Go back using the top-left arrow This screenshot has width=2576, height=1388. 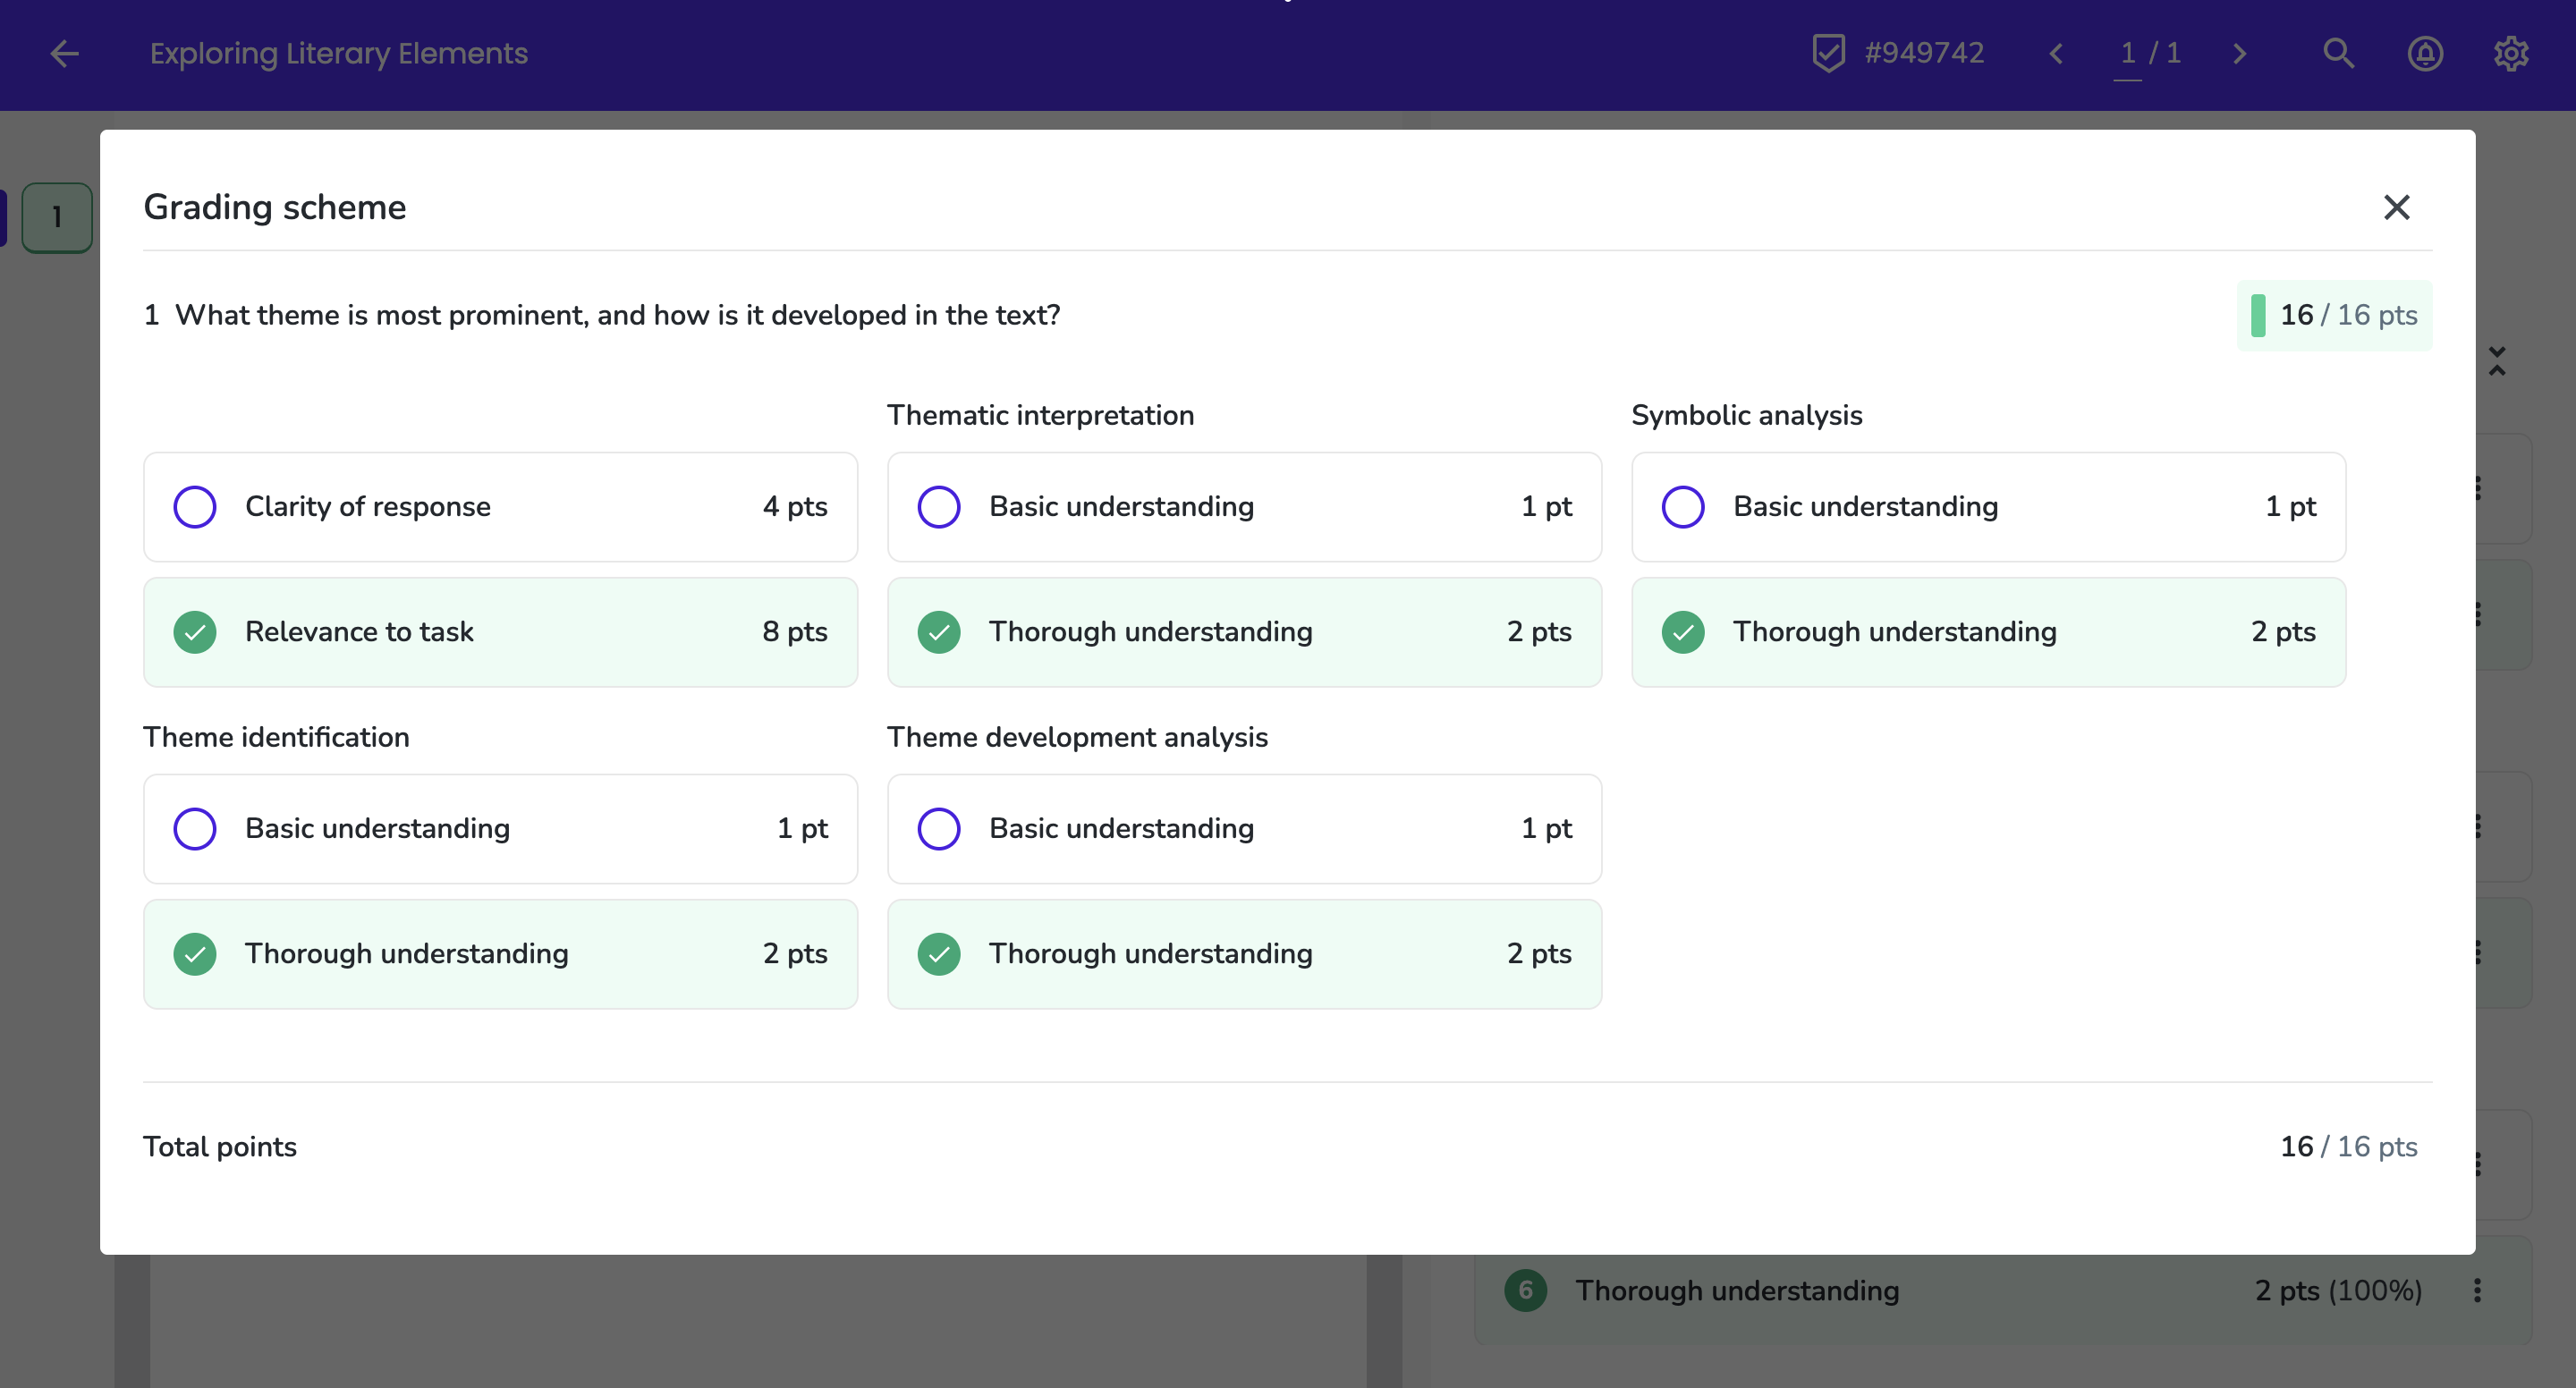tap(64, 53)
